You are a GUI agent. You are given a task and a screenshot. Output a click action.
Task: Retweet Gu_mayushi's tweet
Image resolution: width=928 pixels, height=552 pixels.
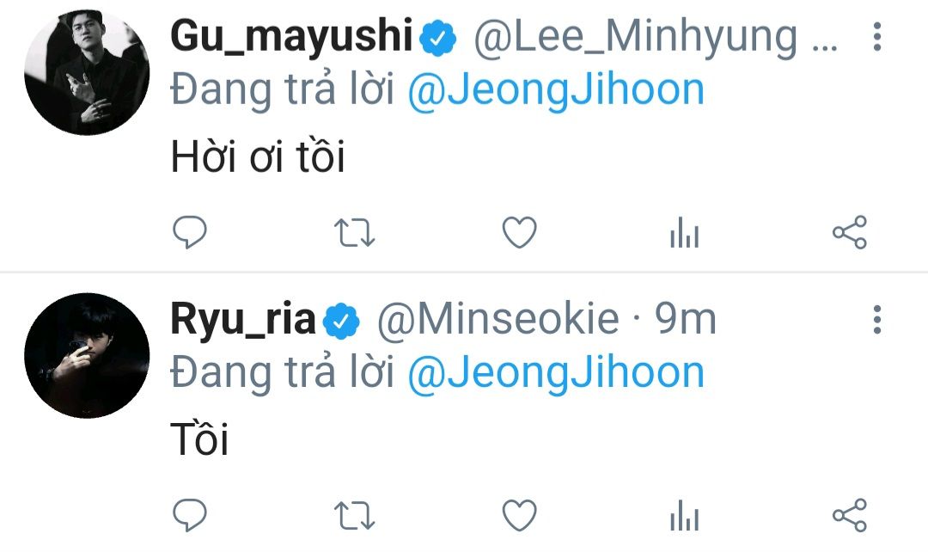(354, 233)
